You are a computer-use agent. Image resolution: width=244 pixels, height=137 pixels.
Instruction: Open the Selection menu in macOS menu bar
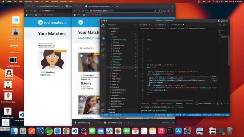(28, 2)
